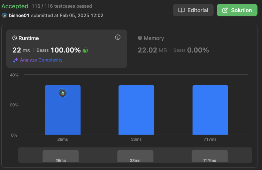
Task: Click the 40% axis label
Action: tap(14, 75)
